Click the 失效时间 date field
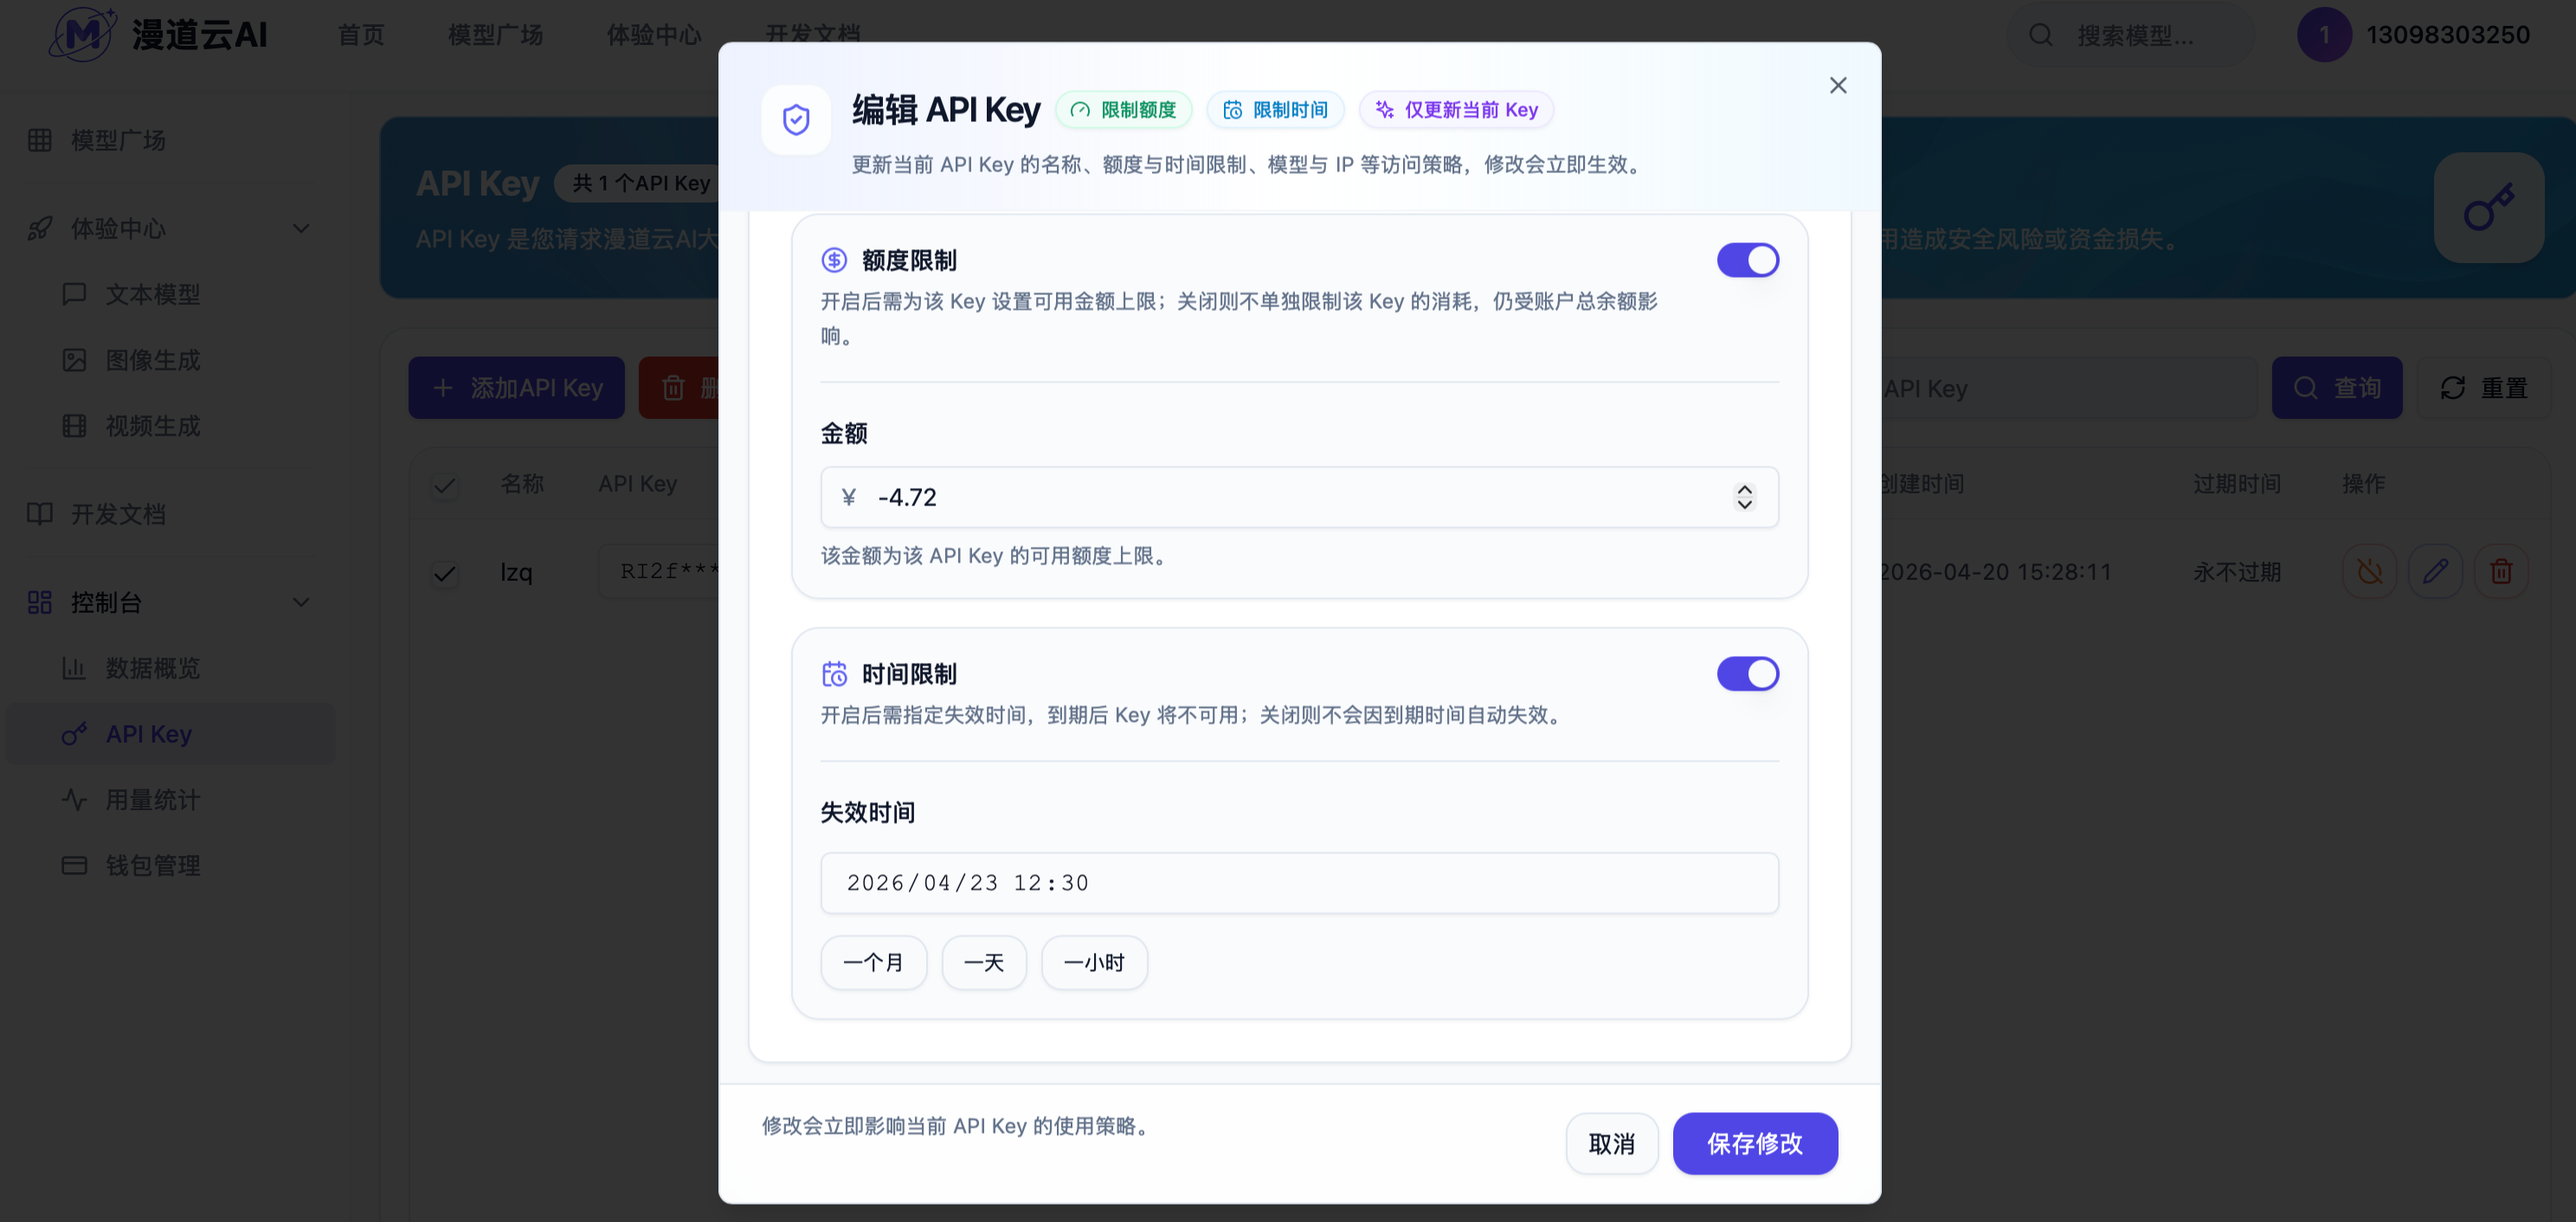Screen dimensions: 2576x1222 point(1299,883)
